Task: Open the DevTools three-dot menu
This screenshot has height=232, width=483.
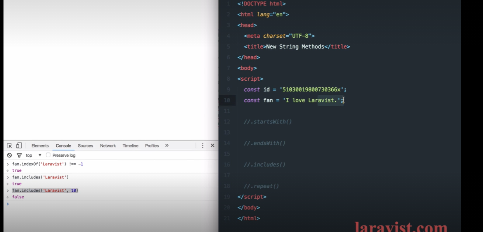Action: pyautogui.click(x=203, y=145)
